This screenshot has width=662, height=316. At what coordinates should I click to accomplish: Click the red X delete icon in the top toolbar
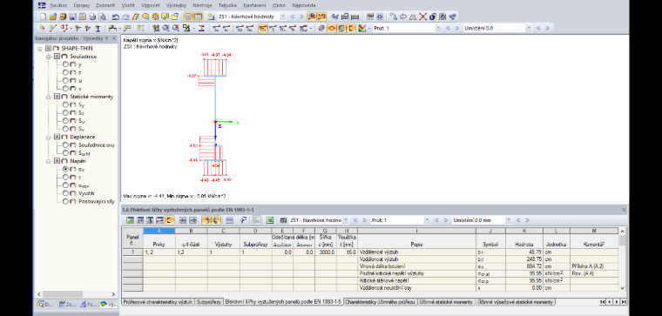422,17
